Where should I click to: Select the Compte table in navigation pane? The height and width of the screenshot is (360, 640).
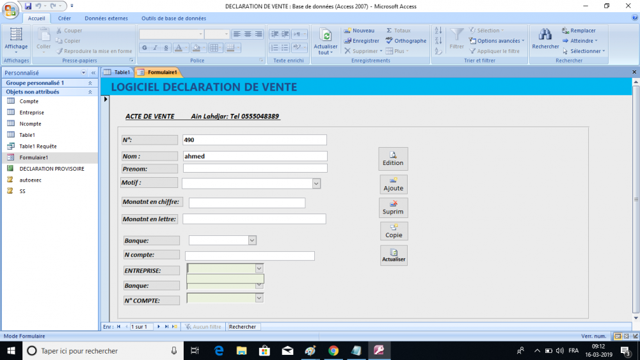[x=29, y=101]
